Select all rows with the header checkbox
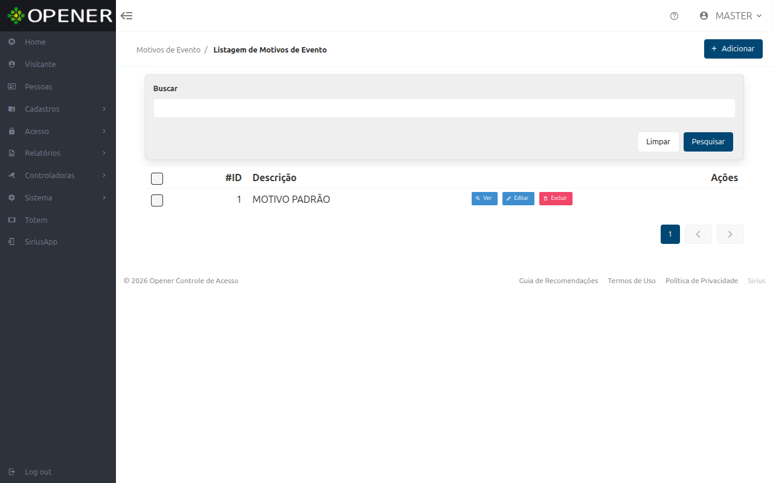Image resolution: width=773 pixels, height=483 pixels. point(157,178)
